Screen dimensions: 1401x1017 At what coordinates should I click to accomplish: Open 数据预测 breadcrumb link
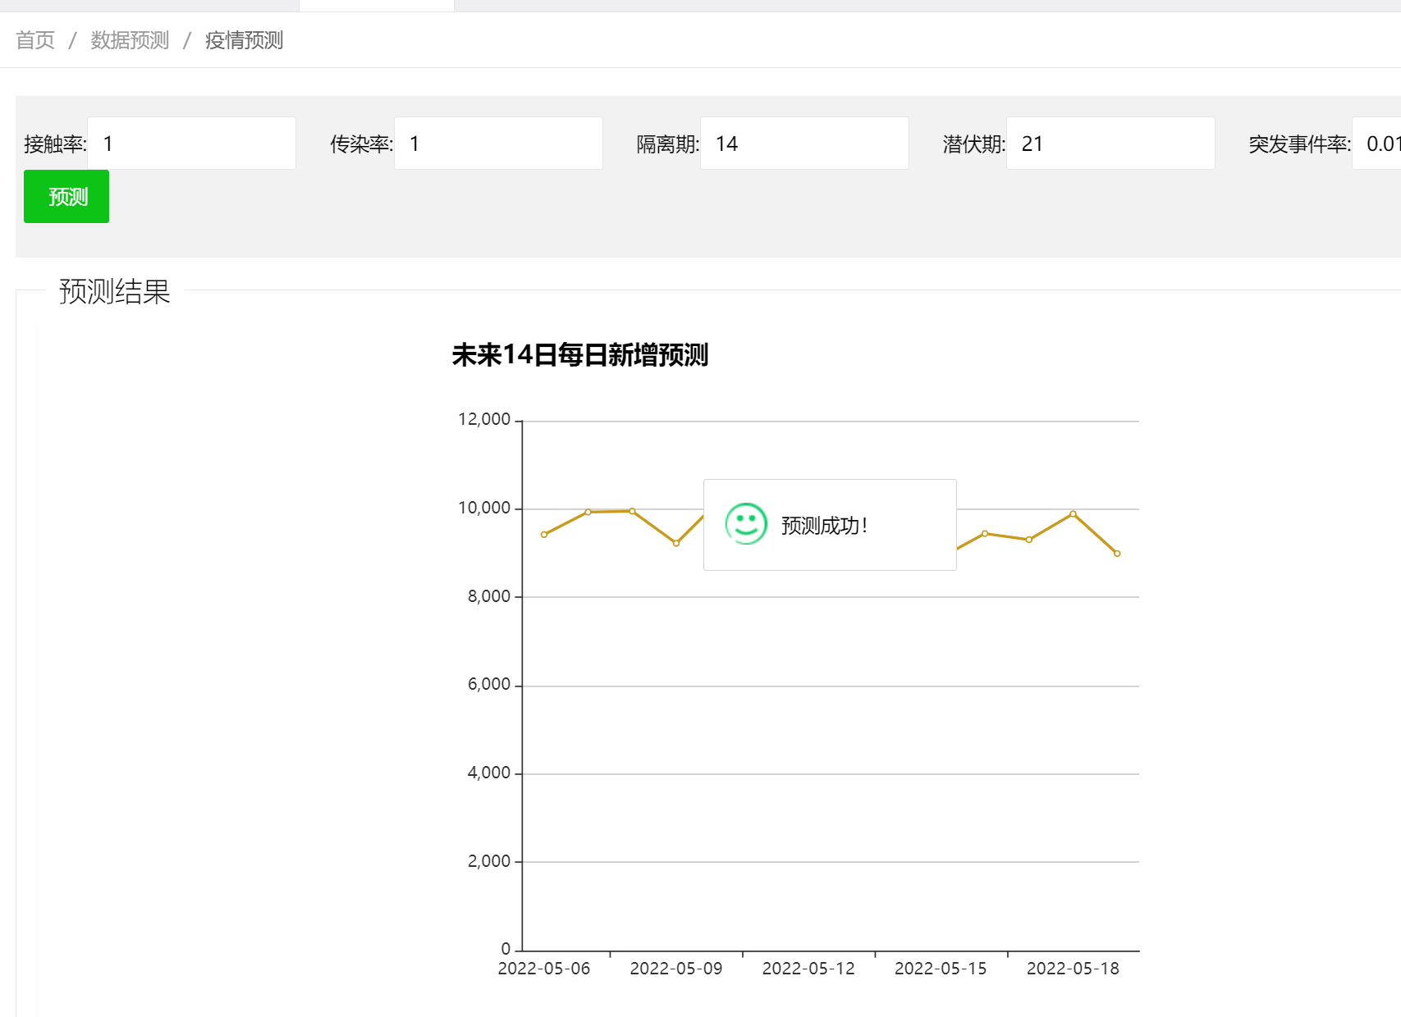coord(130,40)
